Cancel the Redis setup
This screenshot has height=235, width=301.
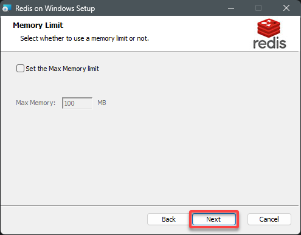269,219
